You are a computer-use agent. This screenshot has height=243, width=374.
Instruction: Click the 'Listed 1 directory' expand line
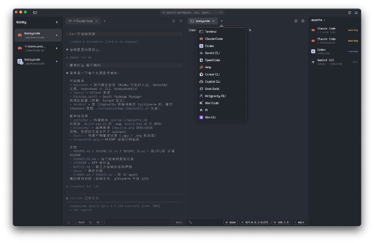coord(103,42)
